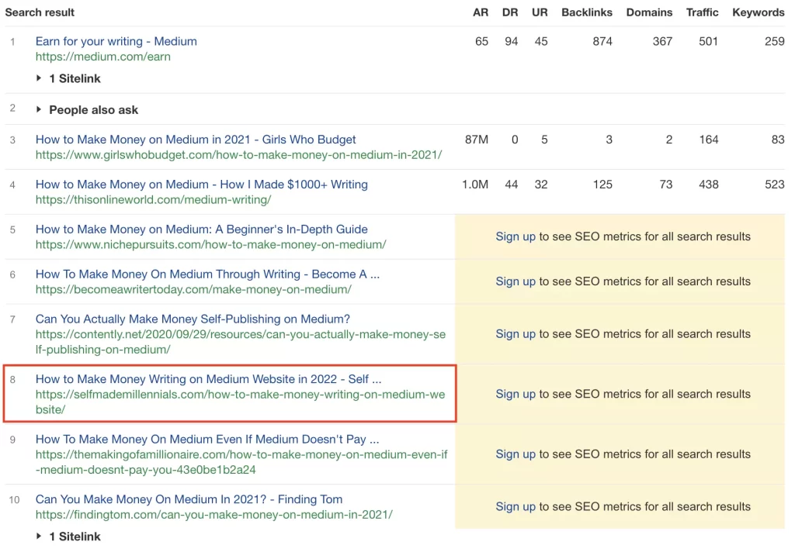This screenshot has height=552, width=795.
Task: Sort results by the DR column header
Action: [x=510, y=12]
